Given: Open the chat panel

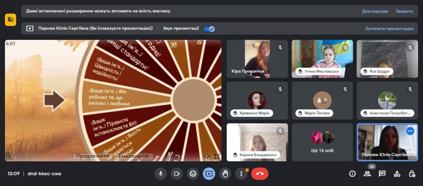Looking at the screenshot, I should click(x=382, y=174).
